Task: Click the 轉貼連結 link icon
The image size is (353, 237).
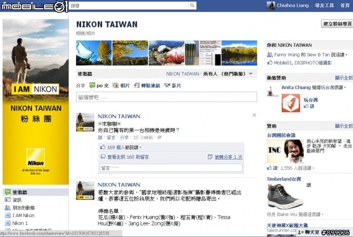Action: click(136, 86)
